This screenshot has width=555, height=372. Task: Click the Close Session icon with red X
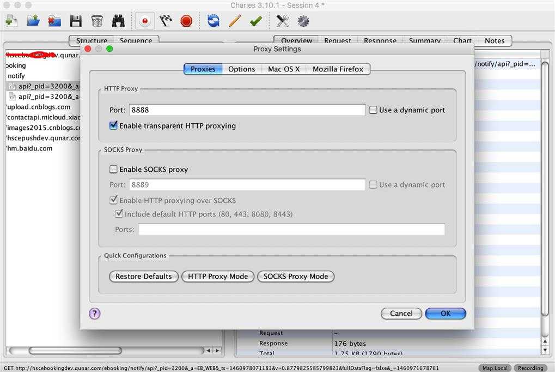pos(54,21)
